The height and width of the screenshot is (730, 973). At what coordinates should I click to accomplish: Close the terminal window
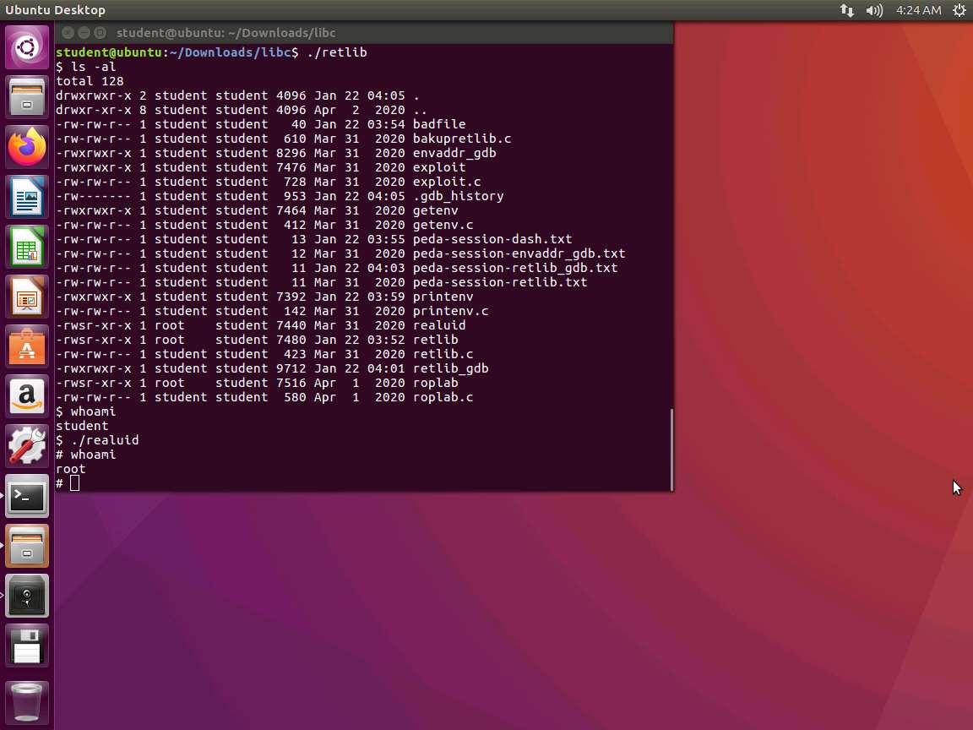[68, 33]
